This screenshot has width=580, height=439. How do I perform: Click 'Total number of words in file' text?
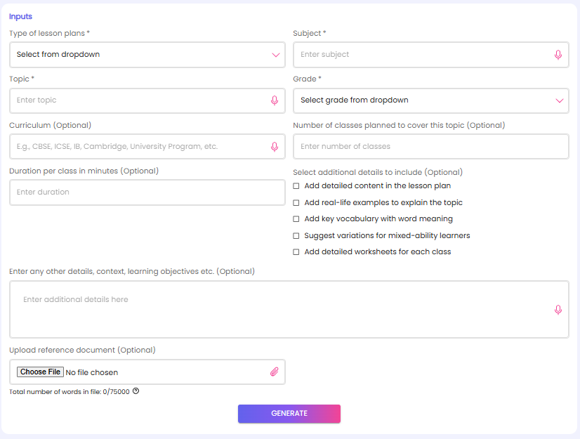click(70, 392)
